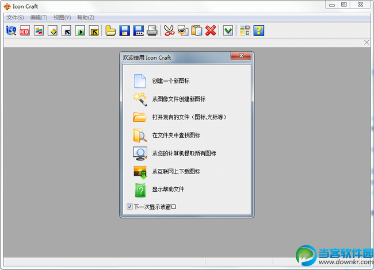The height and width of the screenshot is (270, 374).
Task: Click folder magnifier icon for 在文件夹中查找图标
Action: [x=140, y=135]
